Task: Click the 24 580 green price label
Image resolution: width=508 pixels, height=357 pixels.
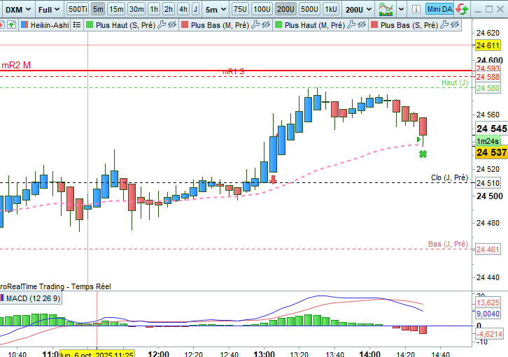Action: [488, 88]
